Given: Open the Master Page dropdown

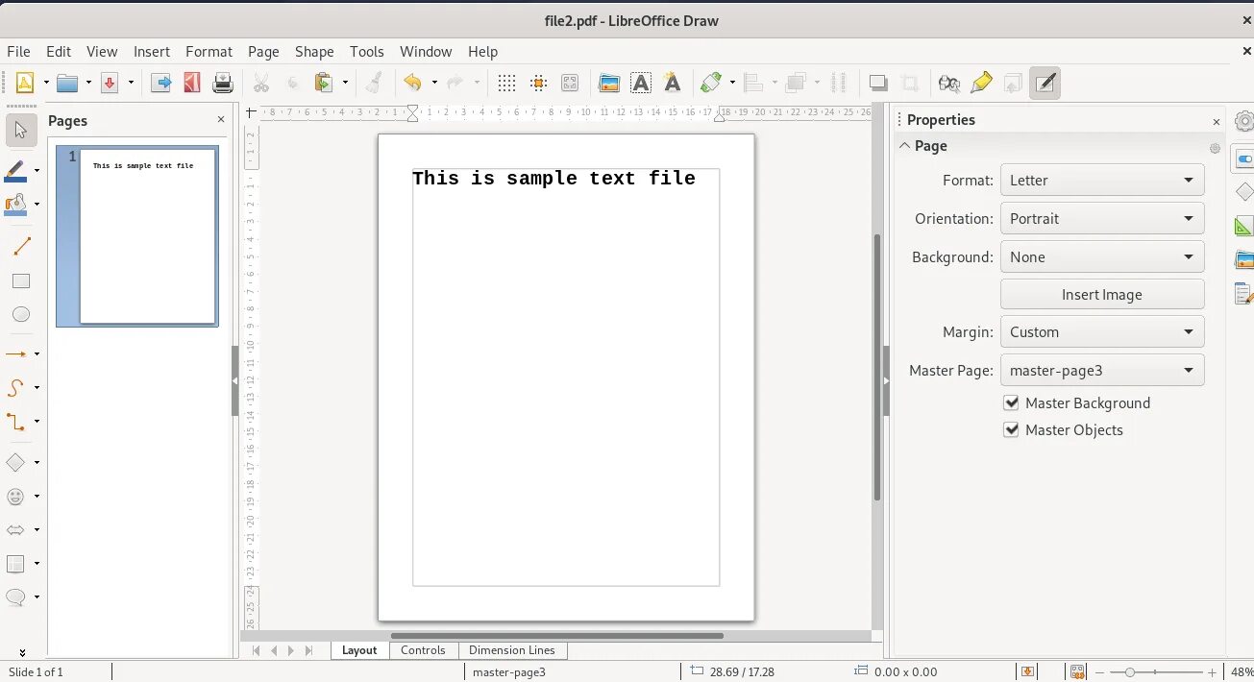Looking at the screenshot, I should [x=1102, y=370].
